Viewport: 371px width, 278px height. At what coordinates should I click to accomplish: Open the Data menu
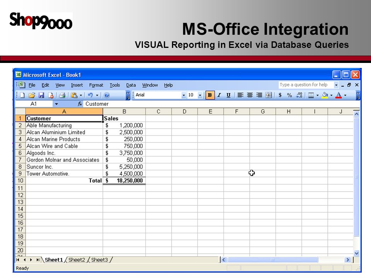(x=131, y=85)
